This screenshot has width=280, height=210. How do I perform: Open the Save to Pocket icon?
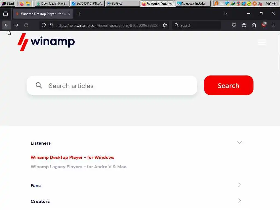tap(234, 25)
